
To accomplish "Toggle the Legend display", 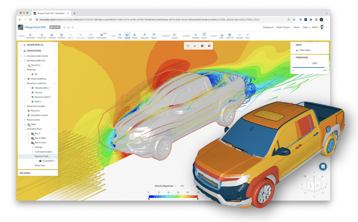I will click(x=127, y=36).
